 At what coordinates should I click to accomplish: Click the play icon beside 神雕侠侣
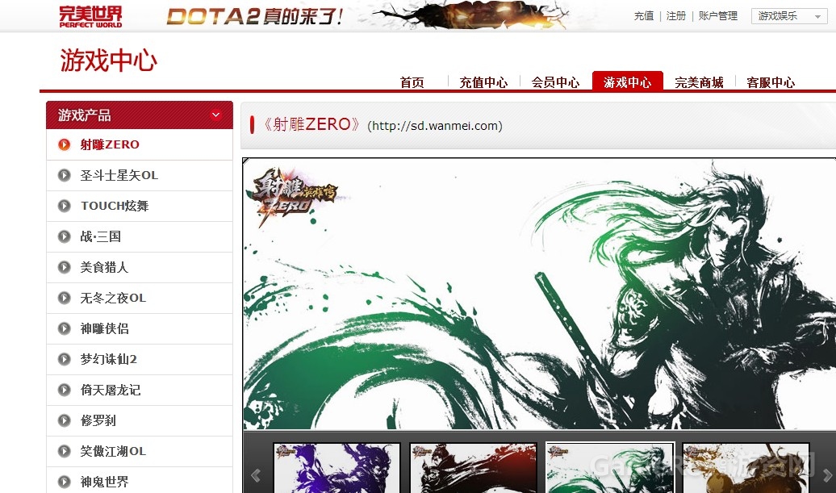pos(64,329)
